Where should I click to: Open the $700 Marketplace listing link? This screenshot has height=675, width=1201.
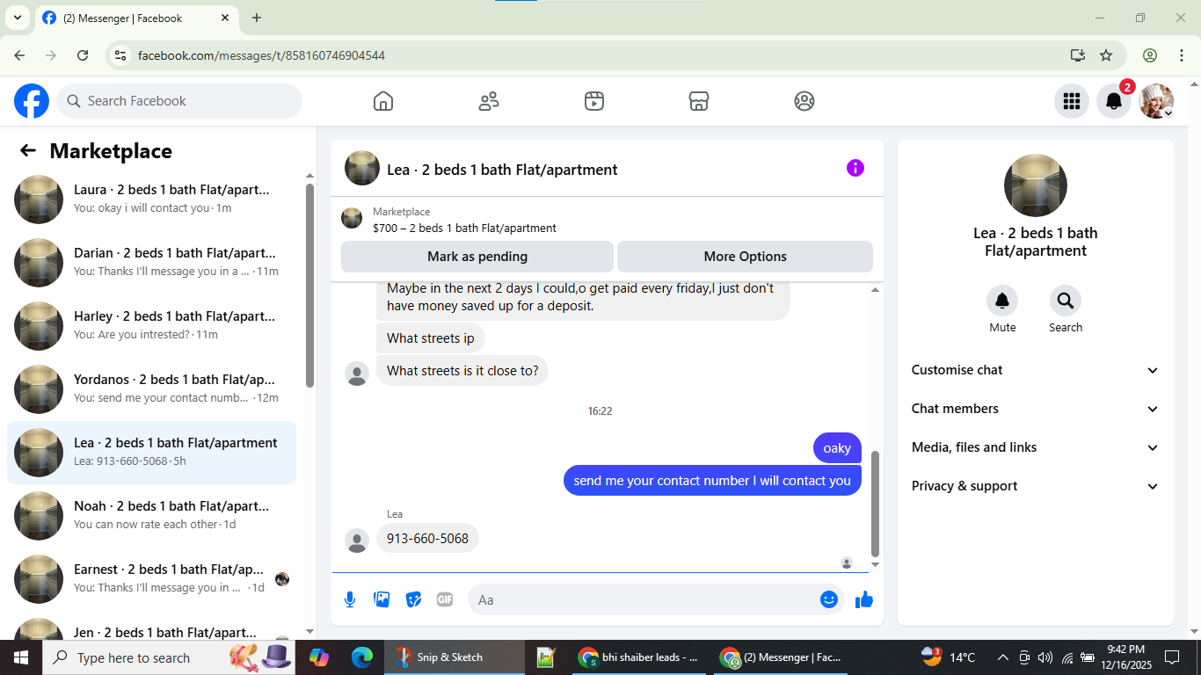click(x=464, y=229)
